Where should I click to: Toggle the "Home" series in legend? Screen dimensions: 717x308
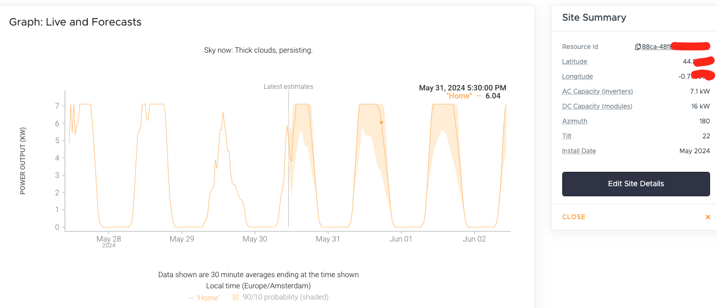(x=204, y=298)
